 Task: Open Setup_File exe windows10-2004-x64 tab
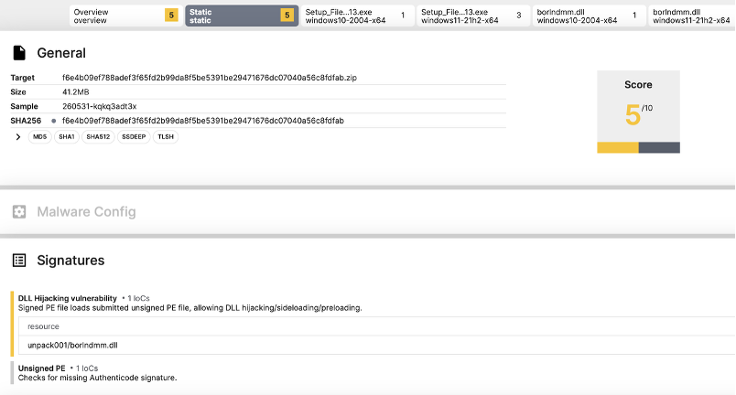[x=357, y=16]
